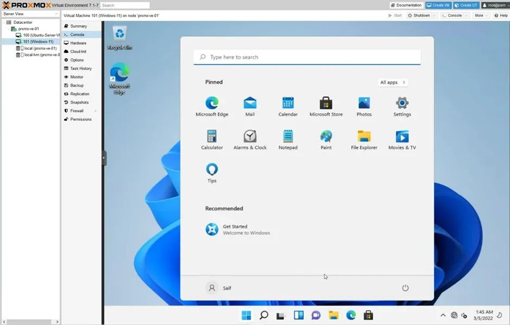The height and width of the screenshot is (325, 510).
Task: Click All apps in Start menu
Action: coord(392,82)
